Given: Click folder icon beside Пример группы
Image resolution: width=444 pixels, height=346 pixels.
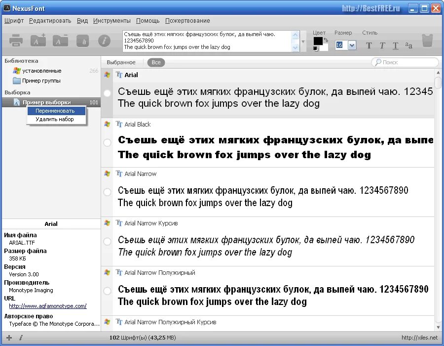Looking at the screenshot, I should [17, 81].
